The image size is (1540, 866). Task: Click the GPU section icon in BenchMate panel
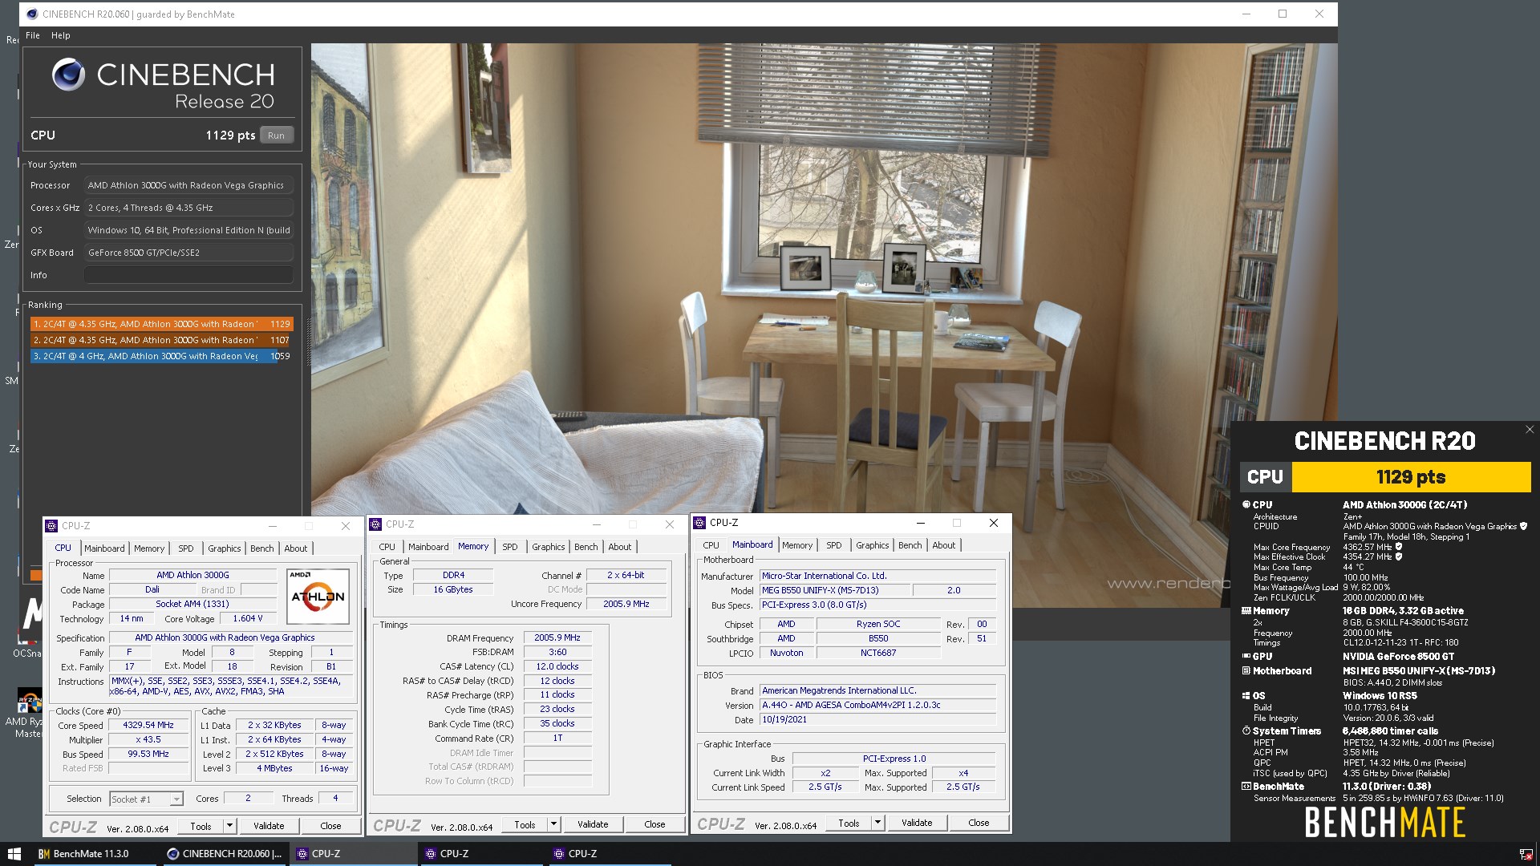[x=1246, y=657]
